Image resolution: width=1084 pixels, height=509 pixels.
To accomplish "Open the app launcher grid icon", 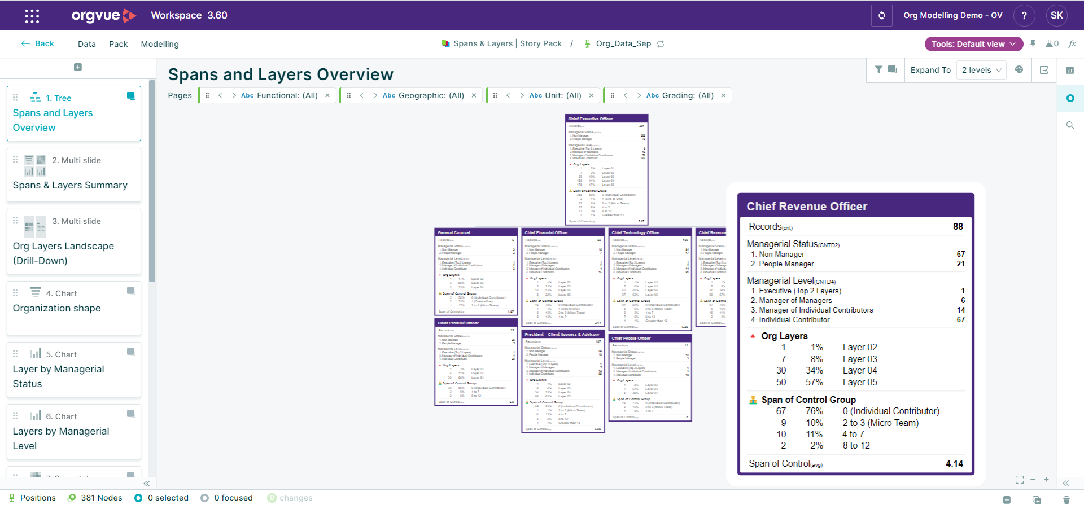I will tap(32, 16).
